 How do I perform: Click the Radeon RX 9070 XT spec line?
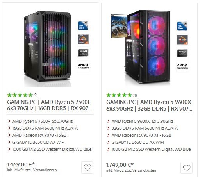pos(141,135)
